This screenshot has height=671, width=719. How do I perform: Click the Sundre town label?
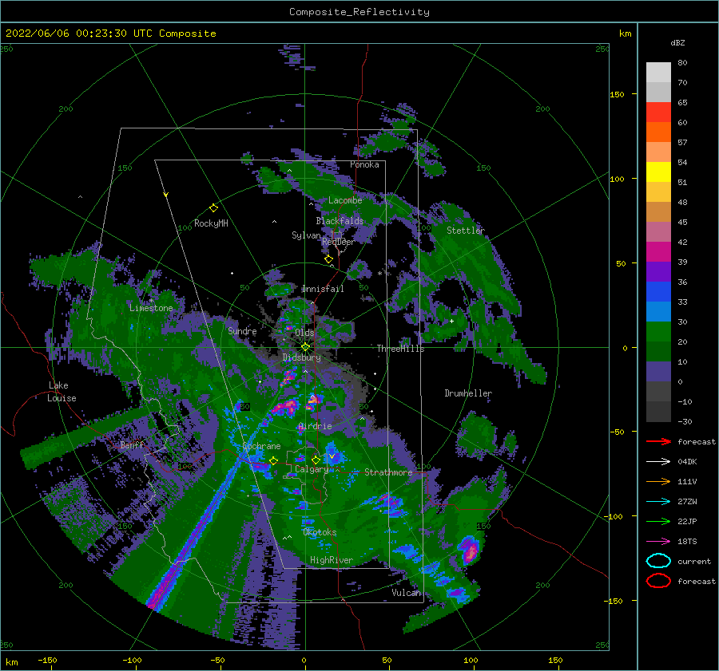242,331
